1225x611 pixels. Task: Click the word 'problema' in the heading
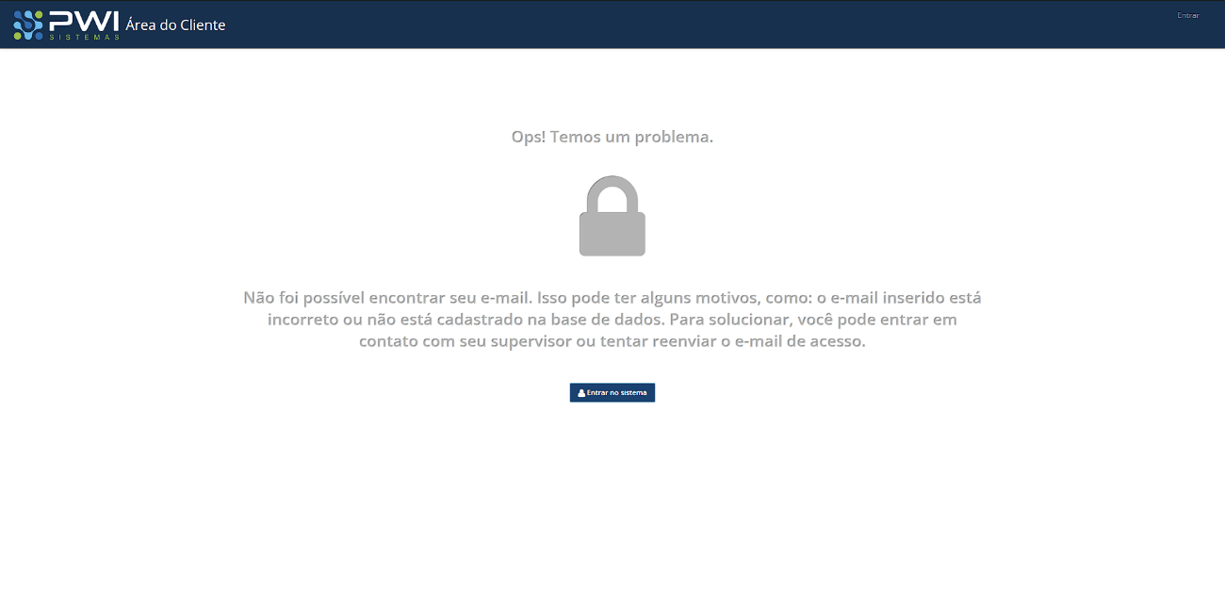coord(672,138)
